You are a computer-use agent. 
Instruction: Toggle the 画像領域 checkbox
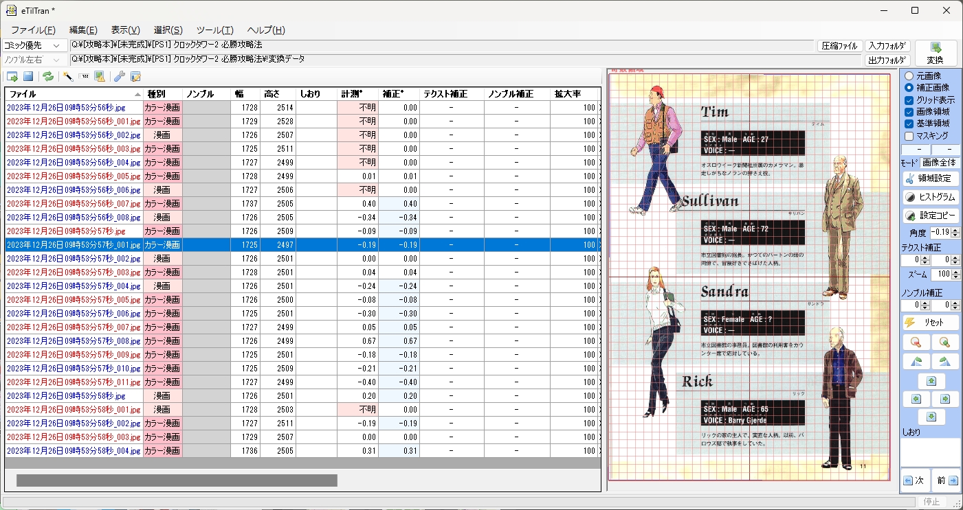point(909,111)
